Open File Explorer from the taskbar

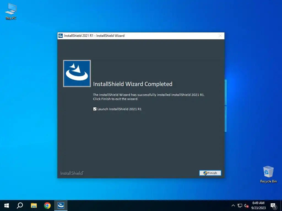pos(34,206)
